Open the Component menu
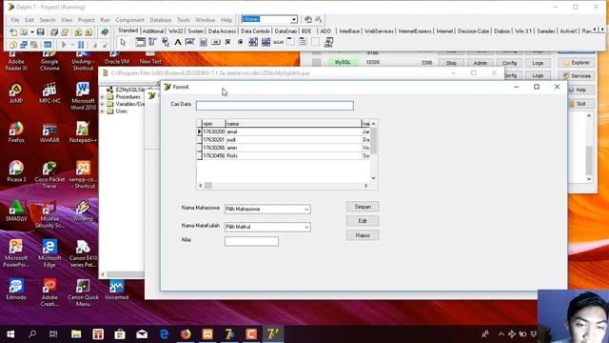The height and width of the screenshot is (343, 609). 129,20
